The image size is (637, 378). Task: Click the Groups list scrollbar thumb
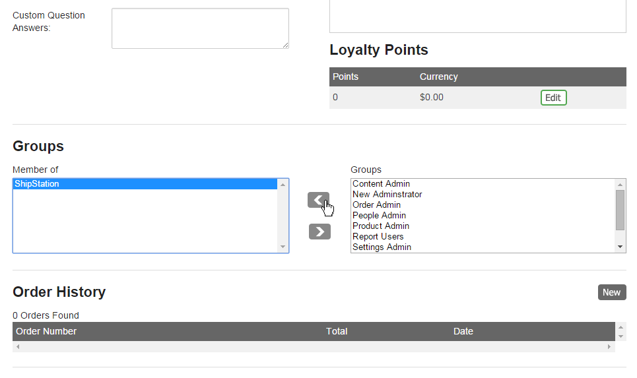pos(620,210)
